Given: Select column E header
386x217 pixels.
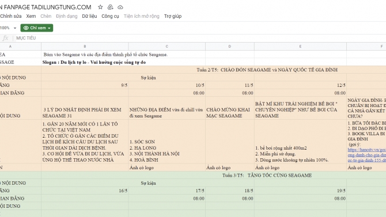Looking at the screenshot, I should coord(300,46).
